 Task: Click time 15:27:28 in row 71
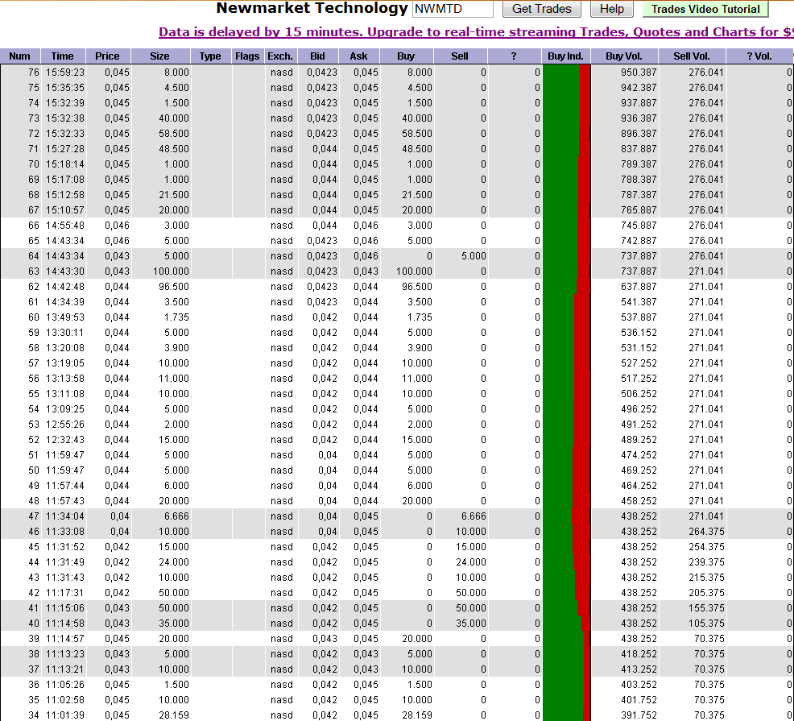click(x=64, y=149)
